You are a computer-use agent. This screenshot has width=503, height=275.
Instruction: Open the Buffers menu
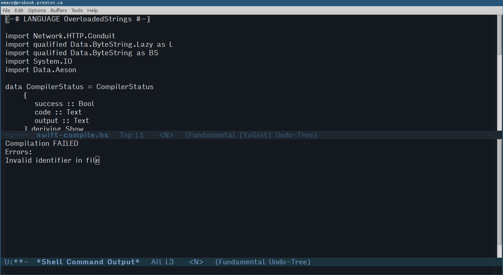[59, 10]
